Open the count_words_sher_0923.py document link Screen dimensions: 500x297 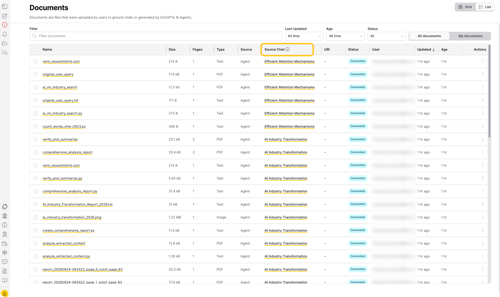point(64,126)
